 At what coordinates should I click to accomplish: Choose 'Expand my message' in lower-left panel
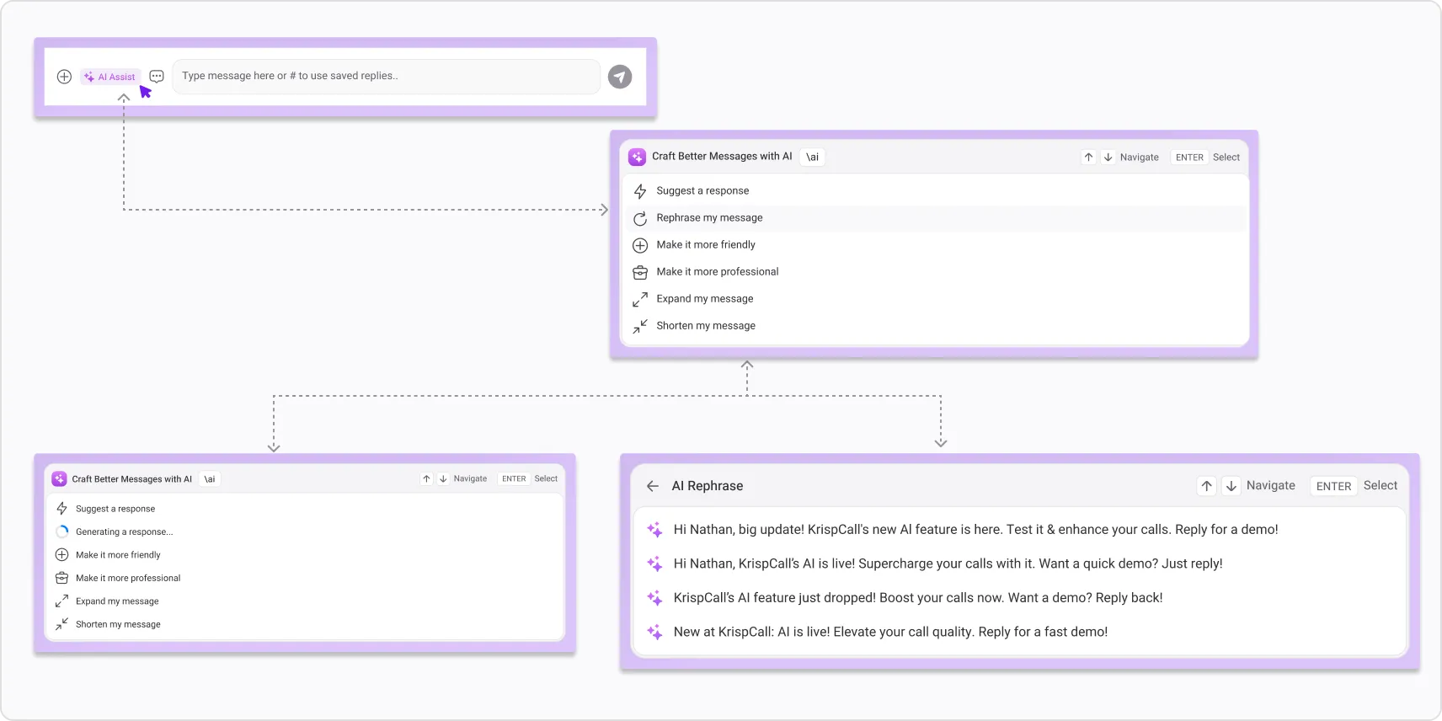[x=304, y=601]
